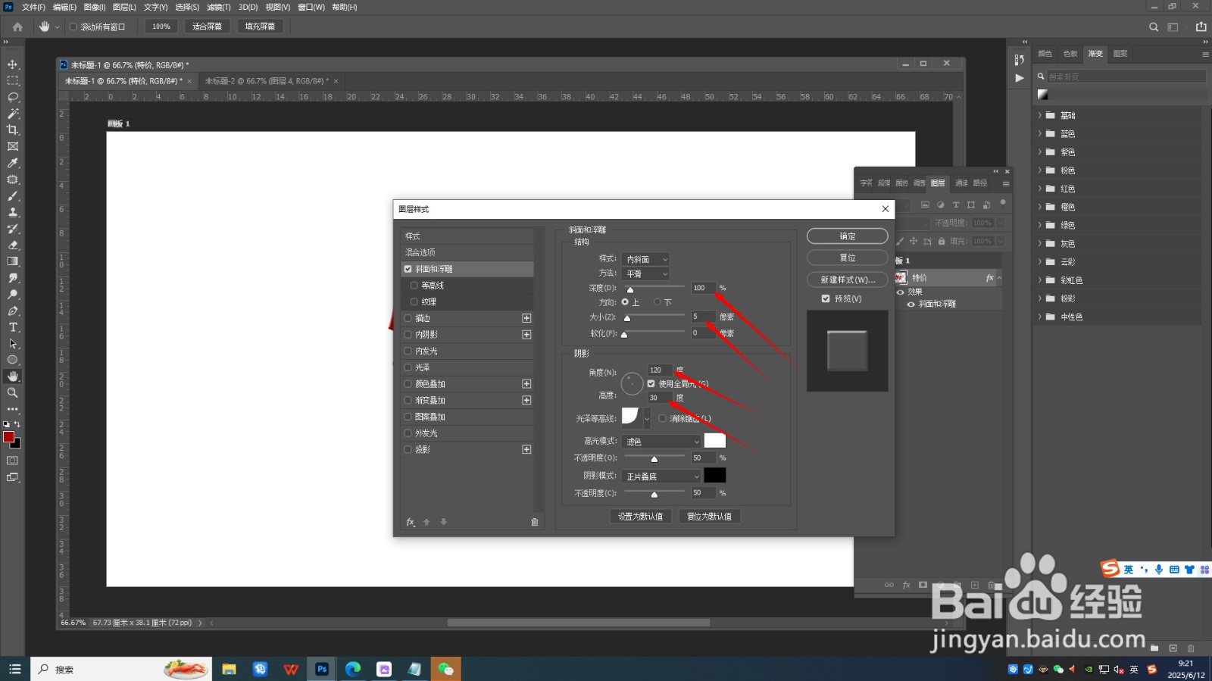Screen dimensions: 1212x681
Task: Click the white highlight color swatch
Action: (x=715, y=440)
